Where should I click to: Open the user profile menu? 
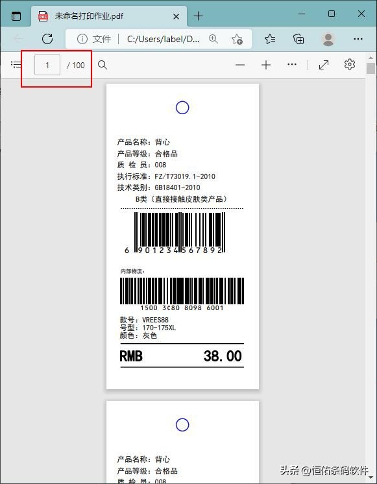[328, 39]
